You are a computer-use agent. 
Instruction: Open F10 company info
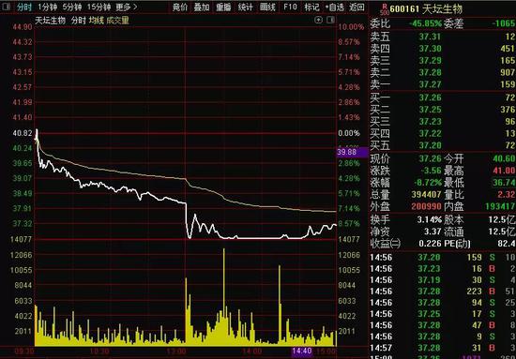pos(290,7)
